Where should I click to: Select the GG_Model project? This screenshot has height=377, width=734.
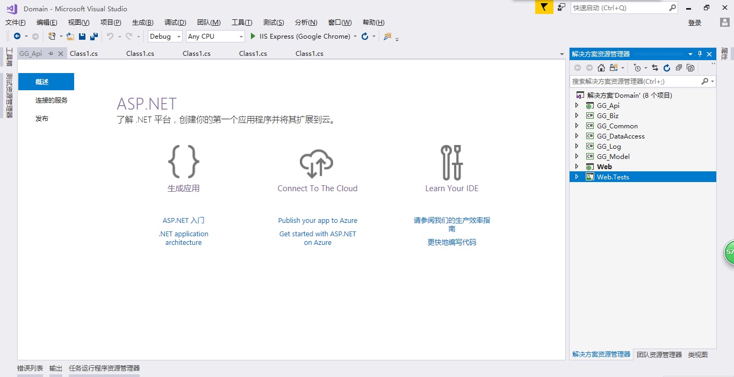pos(613,156)
